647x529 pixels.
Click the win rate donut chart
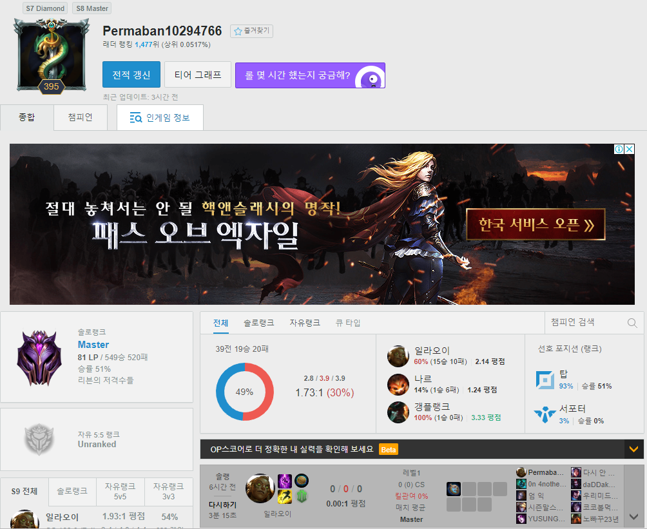244,392
